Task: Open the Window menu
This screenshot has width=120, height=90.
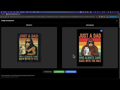Action: [x=34, y=12]
